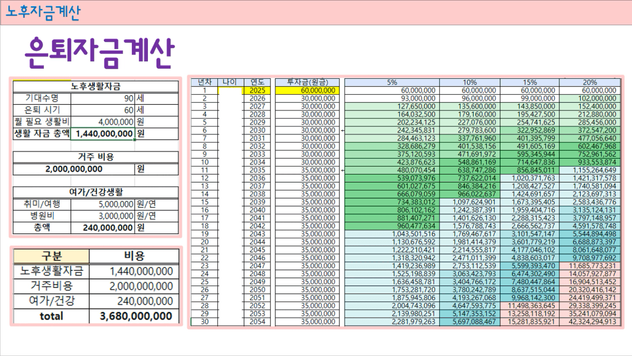Click the year-30 20% result 42,324,294,913
This screenshot has width=632, height=356.
click(589, 322)
